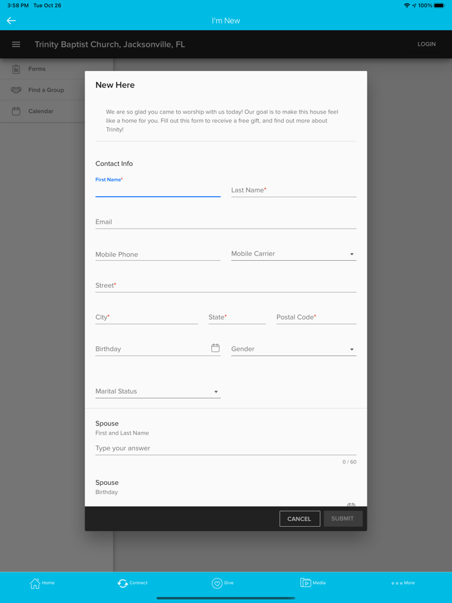The width and height of the screenshot is (452, 603).
Task: Click the Forms clipboard icon
Action: 16,69
